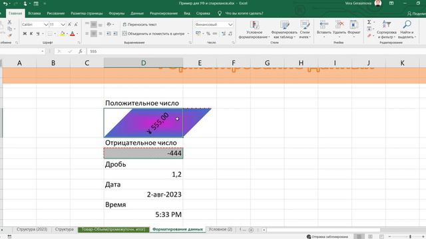Open Найти и выделить menu
The width and height of the screenshot is (426, 239).
click(407, 29)
